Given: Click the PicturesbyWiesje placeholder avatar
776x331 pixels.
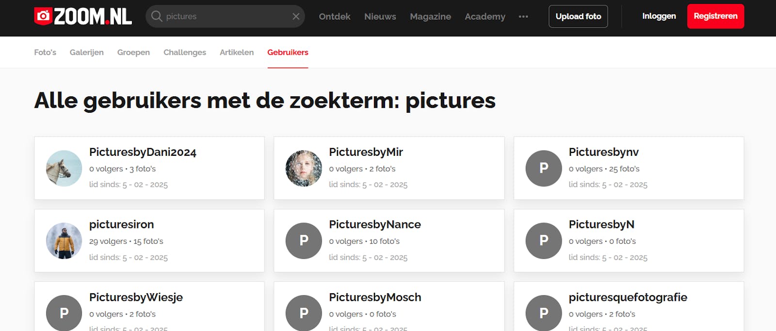Looking at the screenshot, I should pyautogui.click(x=64, y=313).
